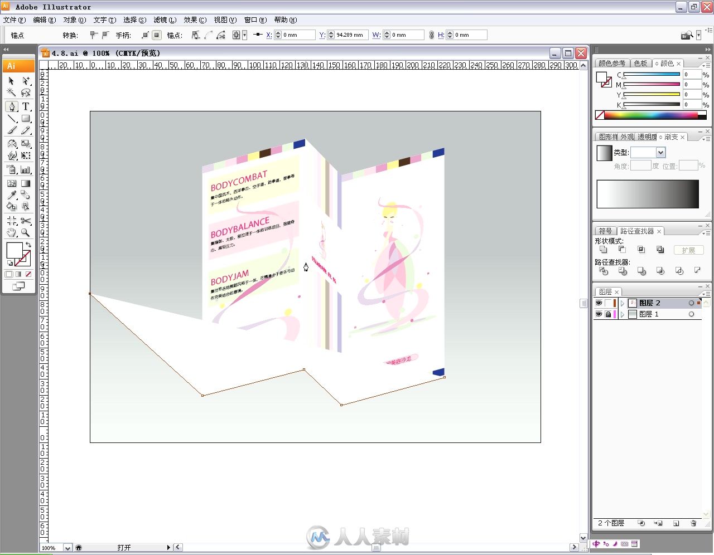Image resolution: width=714 pixels, height=555 pixels.
Task: Toggle visibility eye of 图层 2
Action: 599,303
